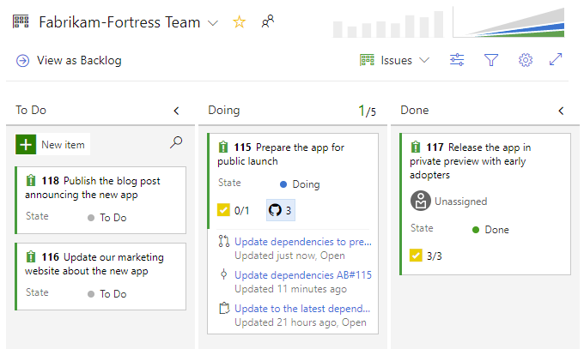Click the green plus New item icon

click(x=26, y=145)
